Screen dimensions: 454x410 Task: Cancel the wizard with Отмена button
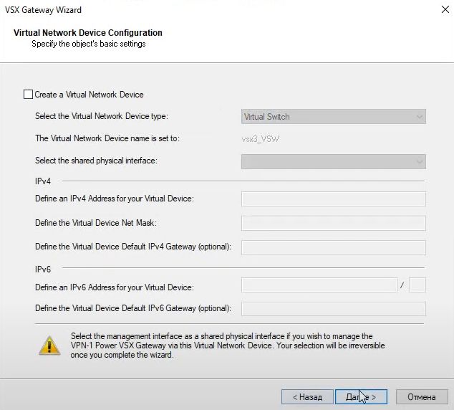coord(422,396)
